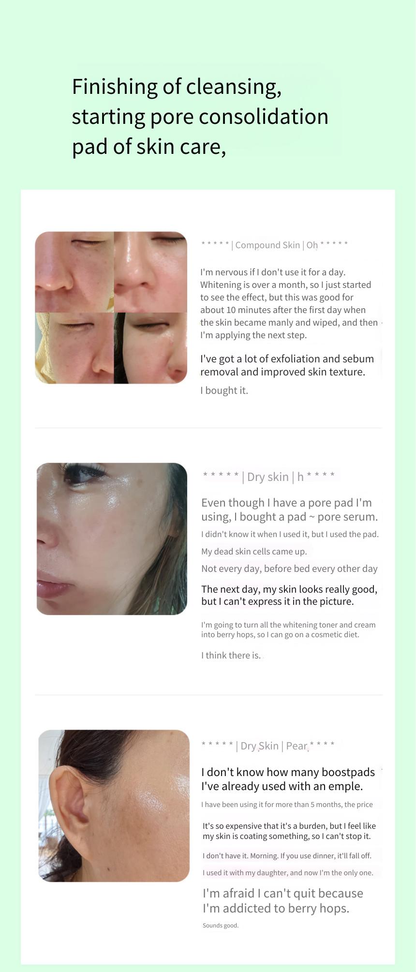Click the second review's five-star rating
The width and height of the screenshot is (416, 972).
pyautogui.click(x=221, y=475)
